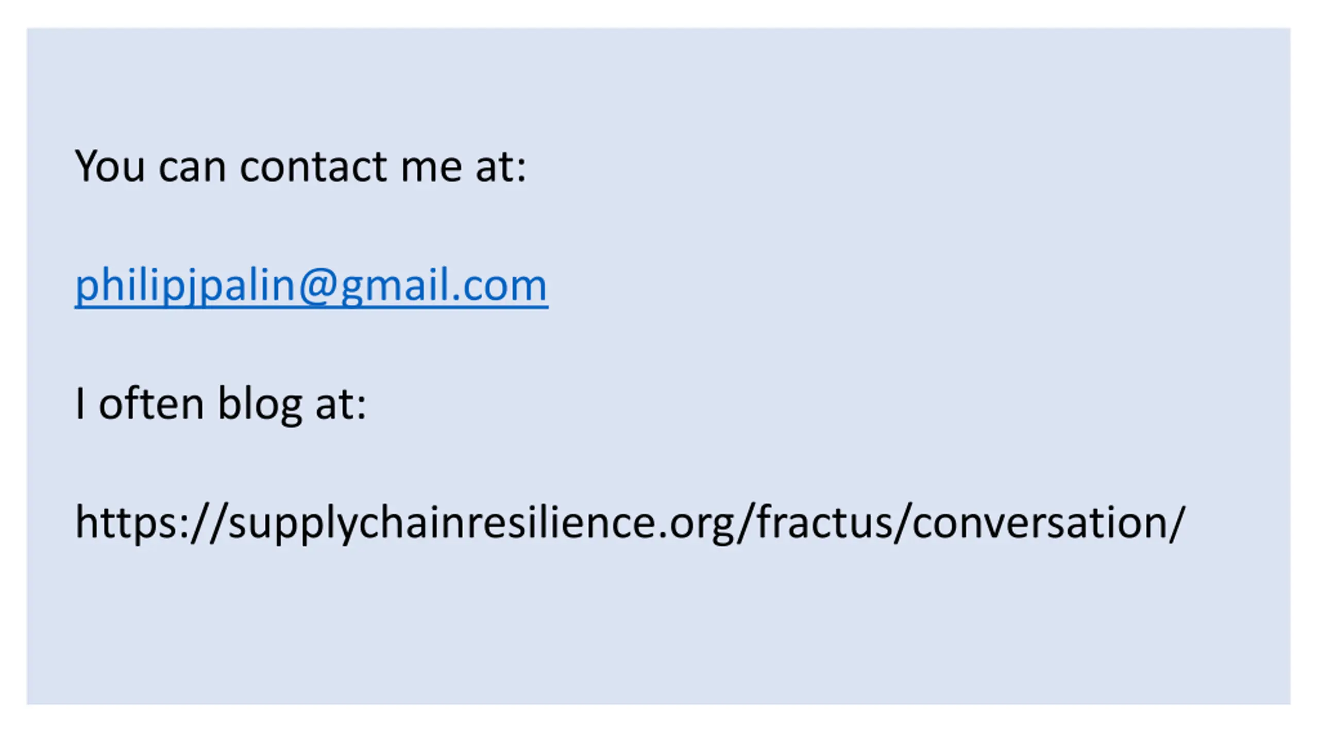Click the "I often blog at:" line
Viewport: 1319px width, 742px height.
coord(221,404)
